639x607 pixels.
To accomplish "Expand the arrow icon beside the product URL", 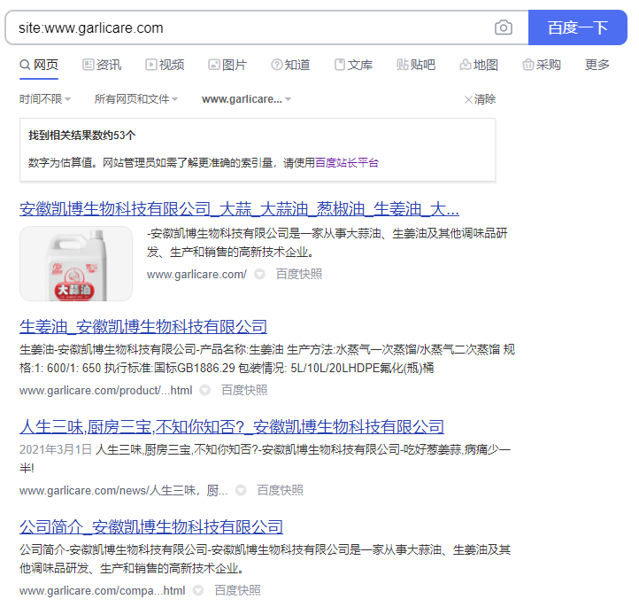I will click(205, 391).
